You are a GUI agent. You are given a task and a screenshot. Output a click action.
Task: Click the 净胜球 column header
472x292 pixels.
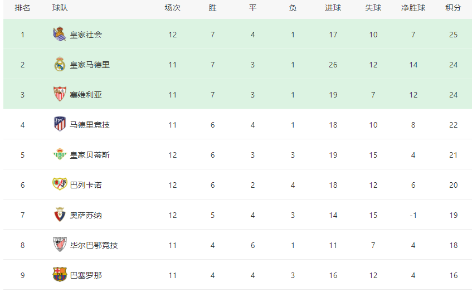point(413,8)
